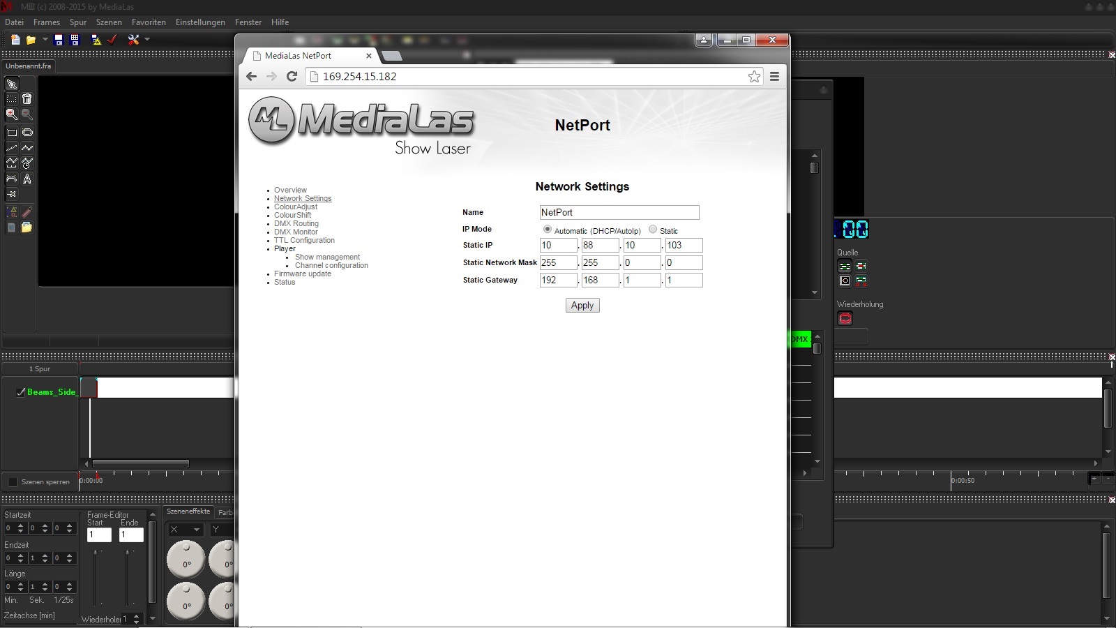Select the Szeneneffekte tab
This screenshot has height=628, width=1116.
click(188, 511)
